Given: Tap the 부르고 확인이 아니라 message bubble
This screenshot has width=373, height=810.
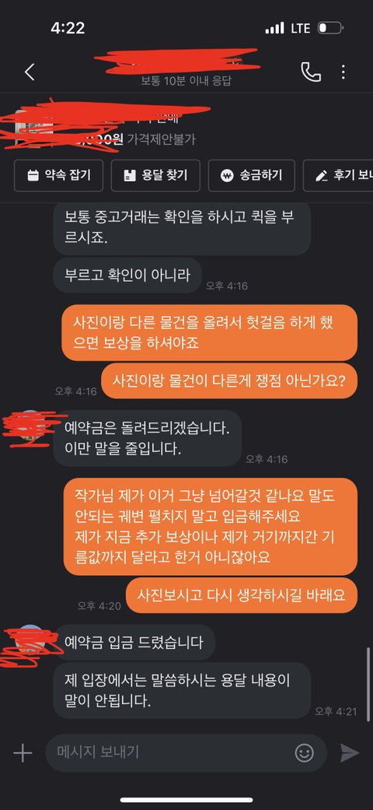Looking at the screenshot, I should coord(127,275).
